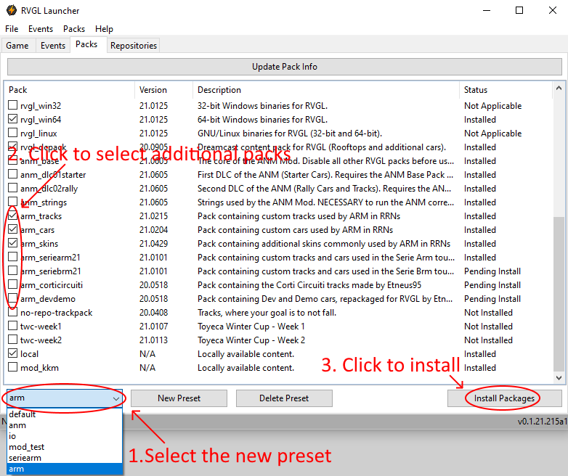Open the Events menu

[41, 29]
